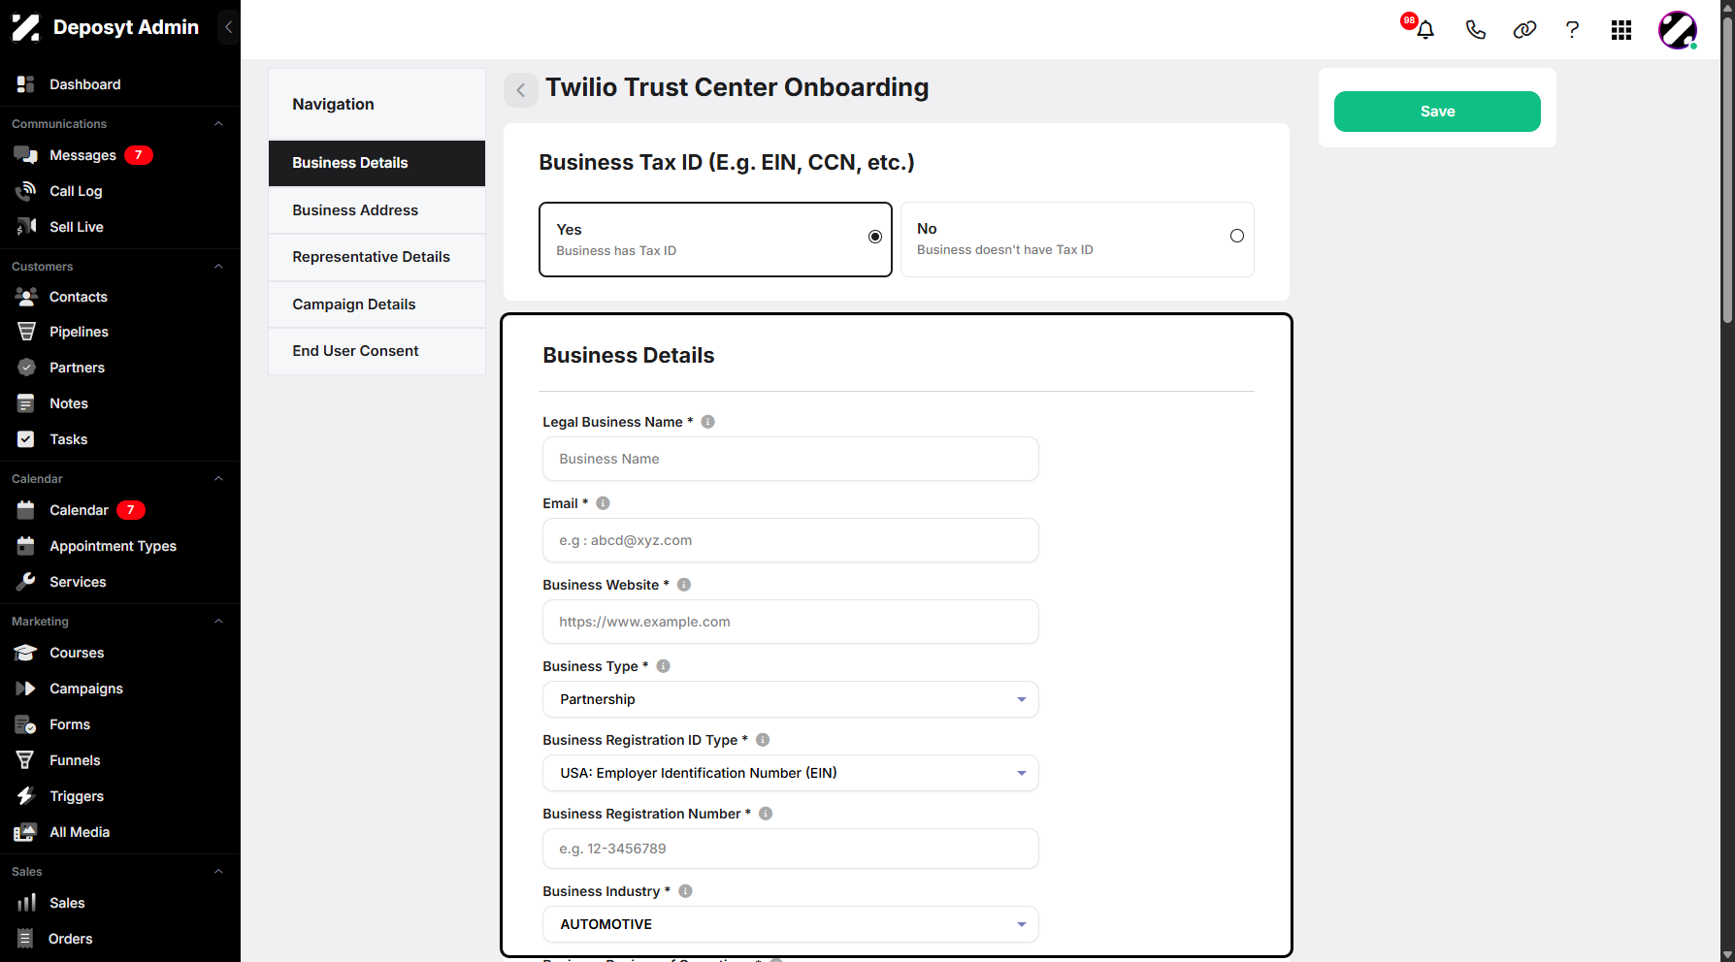The image size is (1735, 962).
Task: Collapse the Communications sidebar section
Action: 218,124
